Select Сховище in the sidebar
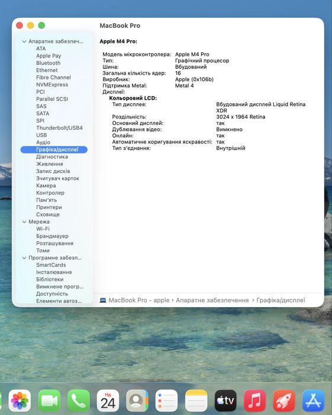Image resolution: width=332 pixels, height=415 pixels. [48, 215]
